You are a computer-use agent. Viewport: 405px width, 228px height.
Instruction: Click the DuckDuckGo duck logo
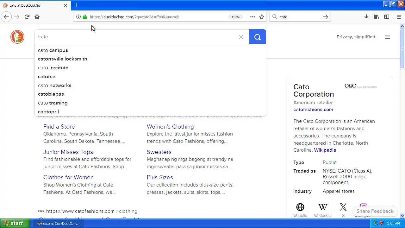tap(17, 37)
